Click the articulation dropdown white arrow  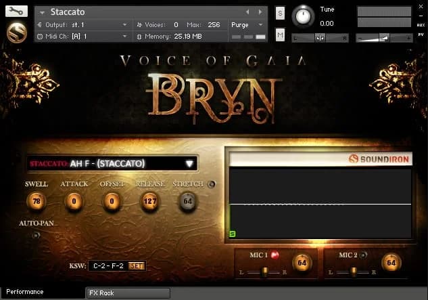click(x=189, y=163)
